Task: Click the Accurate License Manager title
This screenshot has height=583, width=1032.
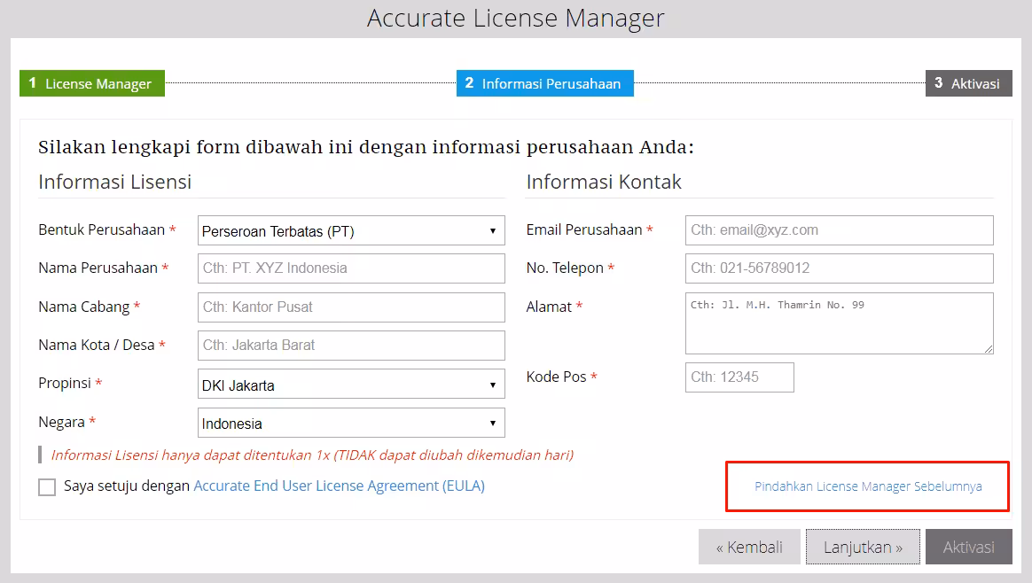Action: pyautogui.click(x=516, y=18)
